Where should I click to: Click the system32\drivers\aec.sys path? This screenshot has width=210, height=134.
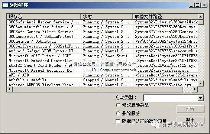point(162,70)
